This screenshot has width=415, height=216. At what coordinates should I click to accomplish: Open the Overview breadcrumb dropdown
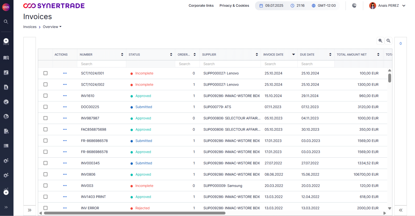tap(52, 27)
